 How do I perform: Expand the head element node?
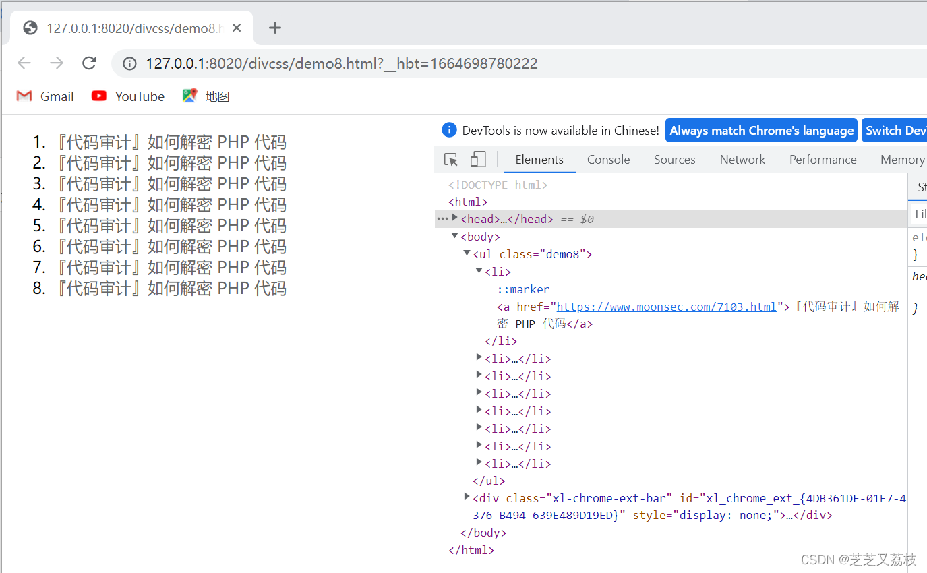(x=455, y=218)
